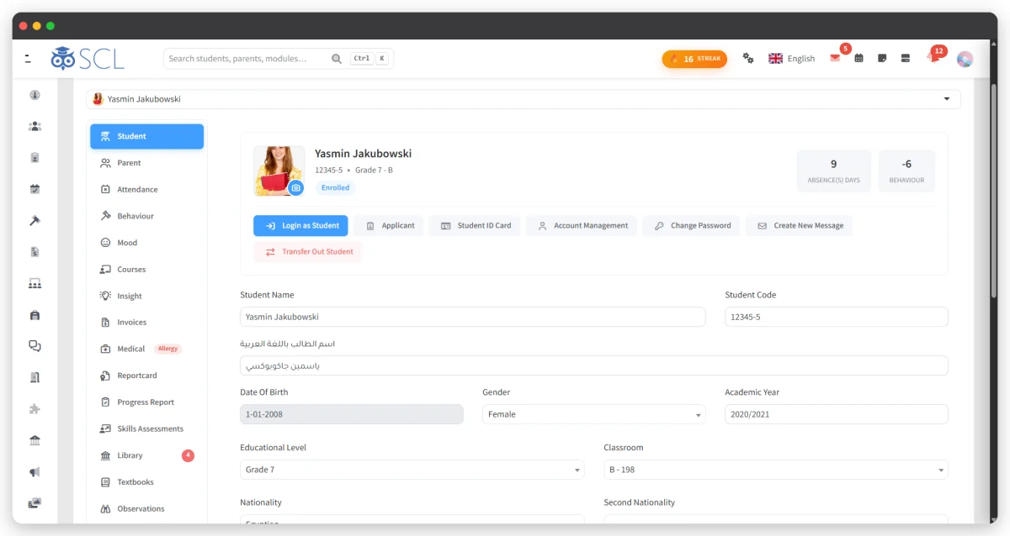This screenshot has height=536, width=1010.
Task: Open the Classroom B - 198 dropdown
Action: click(x=776, y=470)
